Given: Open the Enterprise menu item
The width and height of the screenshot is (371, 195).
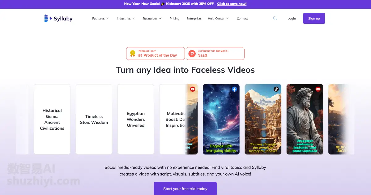Looking at the screenshot, I should click(x=194, y=19).
